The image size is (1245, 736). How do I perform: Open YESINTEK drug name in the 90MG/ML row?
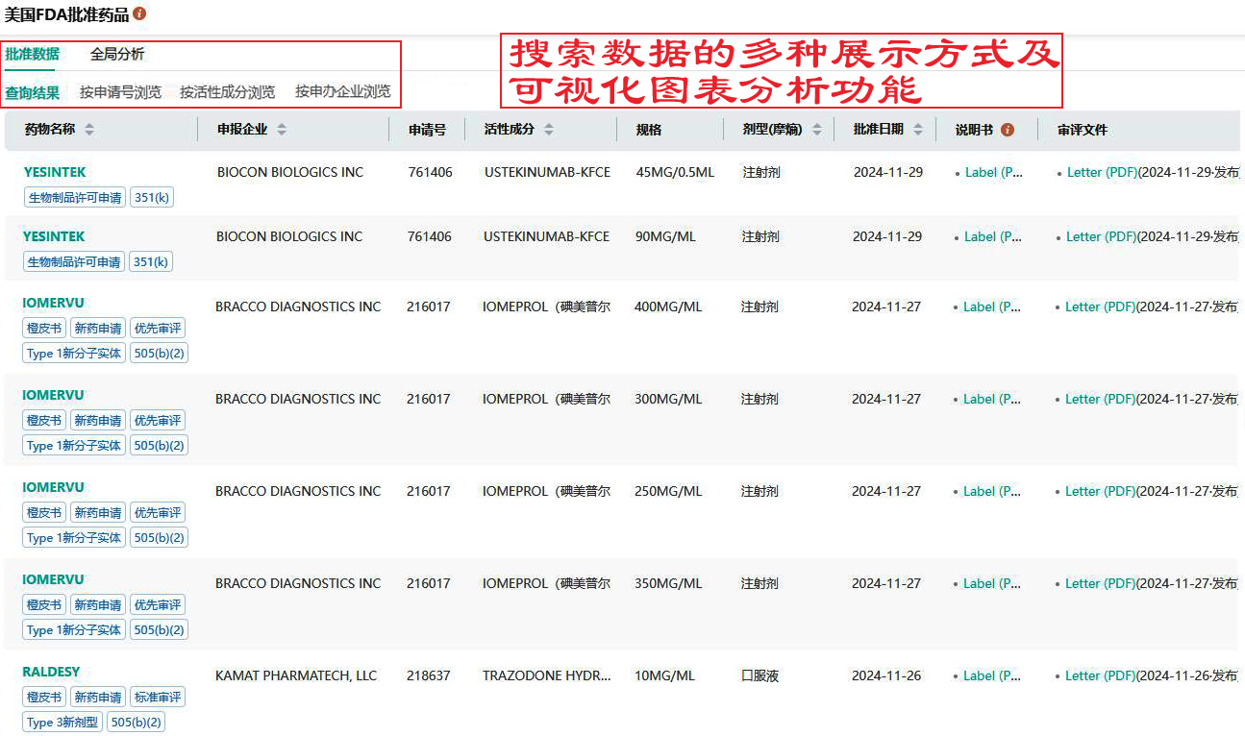(54, 236)
